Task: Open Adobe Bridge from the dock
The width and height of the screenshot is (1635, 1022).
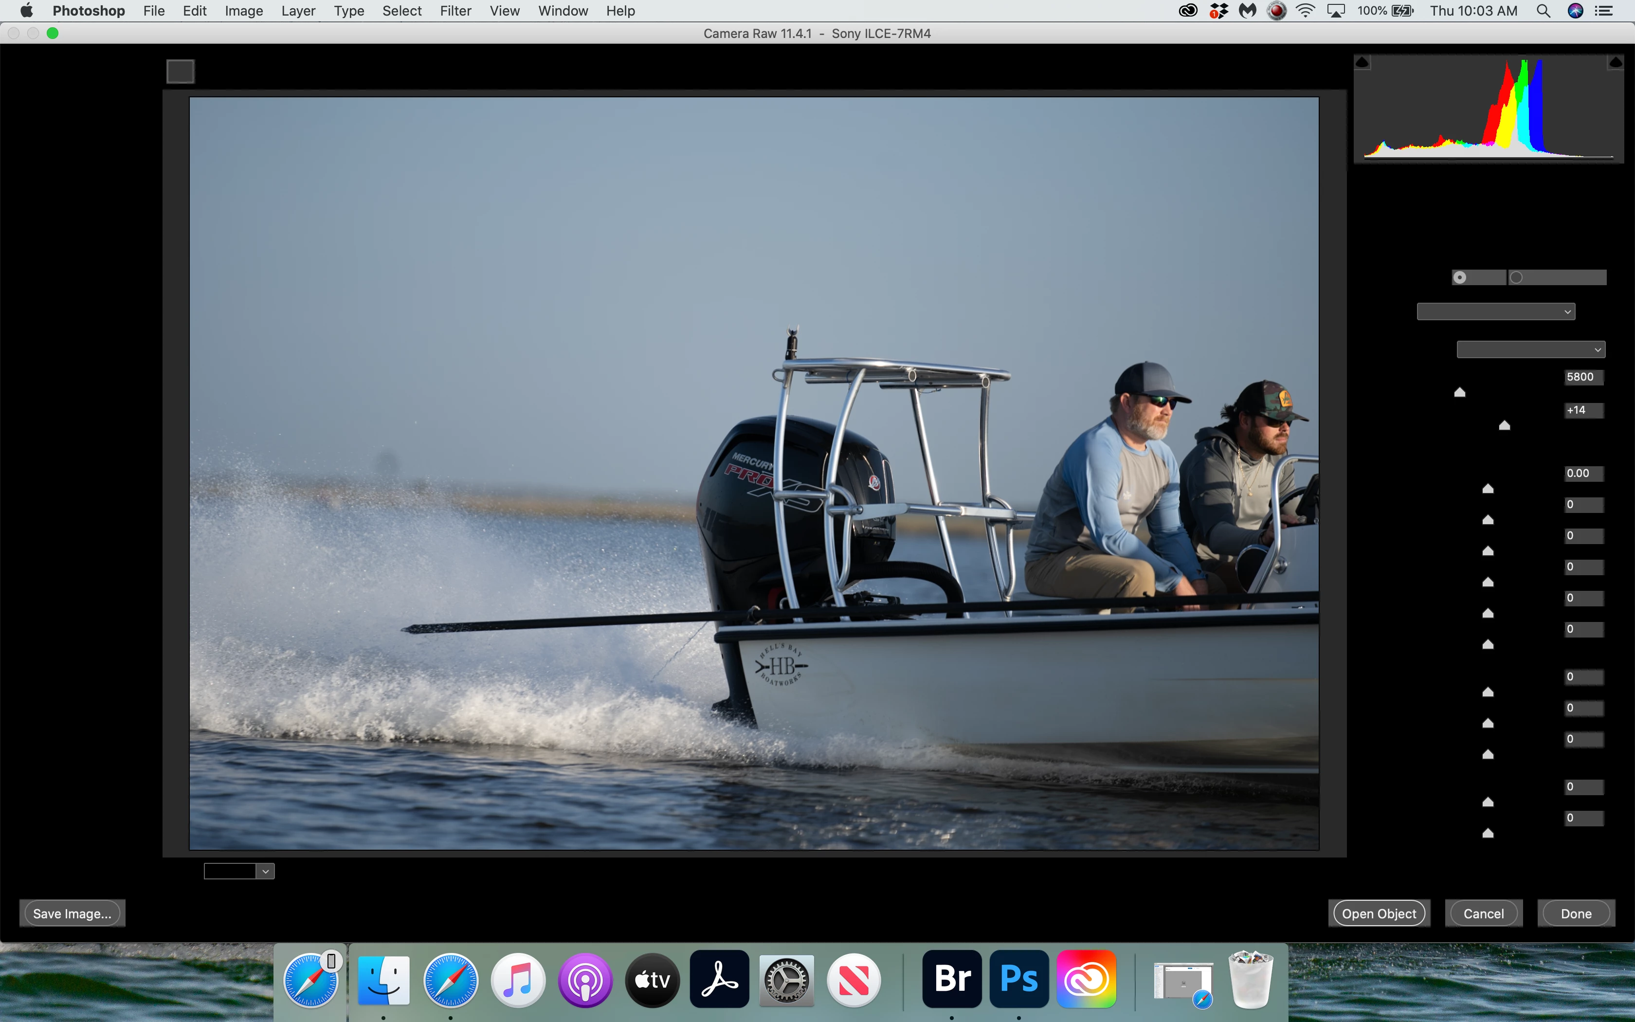Action: coord(952,979)
